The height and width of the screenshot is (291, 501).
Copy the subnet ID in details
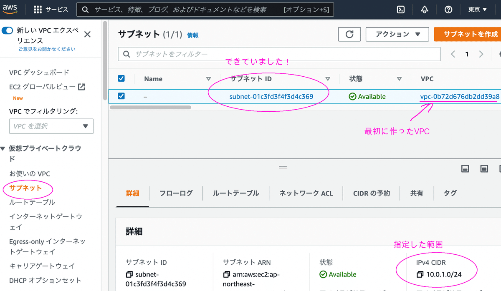pos(129,274)
